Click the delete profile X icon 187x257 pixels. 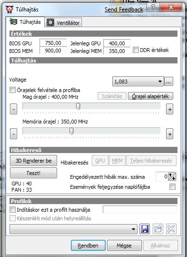[x=171, y=229]
